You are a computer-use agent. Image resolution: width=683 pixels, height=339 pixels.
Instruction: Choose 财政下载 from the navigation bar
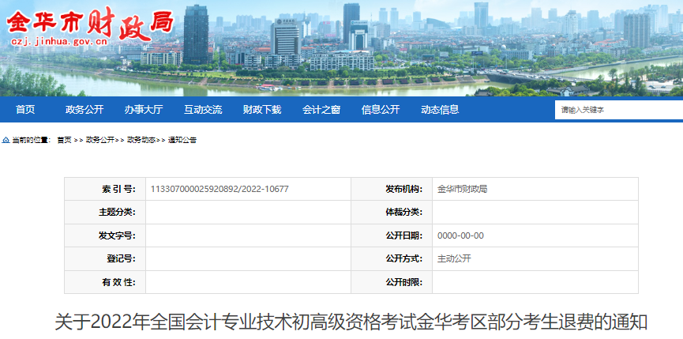(x=262, y=110)
